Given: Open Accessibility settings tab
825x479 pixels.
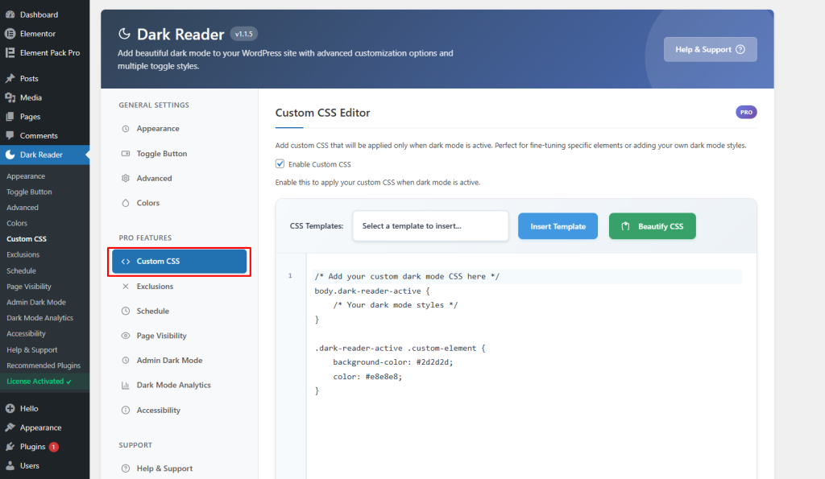Looking at the screenshot, I should (180, 410).
